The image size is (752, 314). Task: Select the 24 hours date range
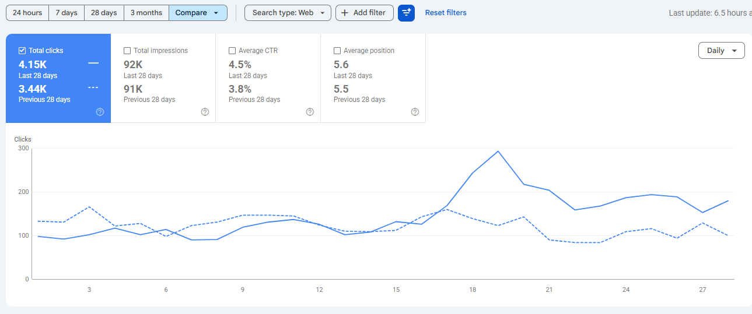pos(27,13)
